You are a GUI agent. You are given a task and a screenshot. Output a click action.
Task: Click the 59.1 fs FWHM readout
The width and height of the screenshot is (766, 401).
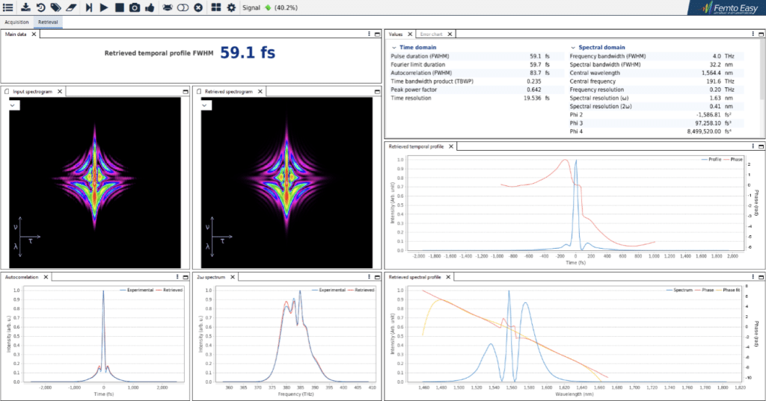248,52
